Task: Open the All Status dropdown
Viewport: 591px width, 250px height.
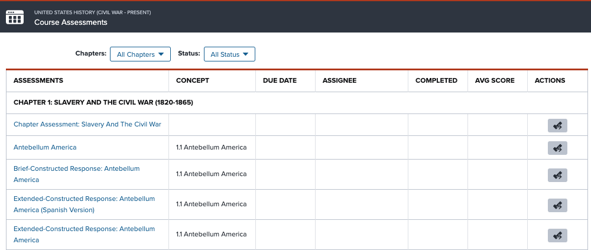Action: (x=229, y=54)
